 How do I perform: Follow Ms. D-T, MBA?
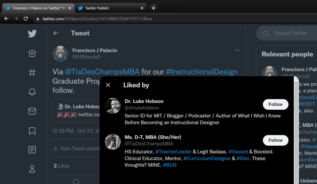(x=275, y=140)
